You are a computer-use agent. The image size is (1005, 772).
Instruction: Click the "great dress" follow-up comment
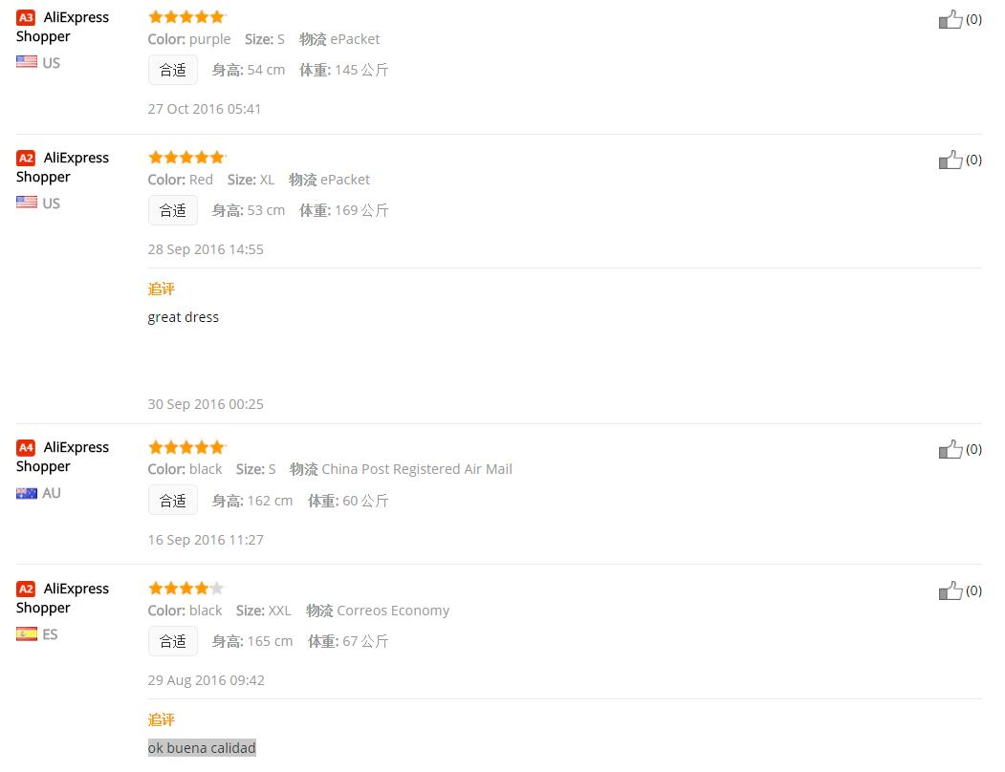[x=184, y=317]
